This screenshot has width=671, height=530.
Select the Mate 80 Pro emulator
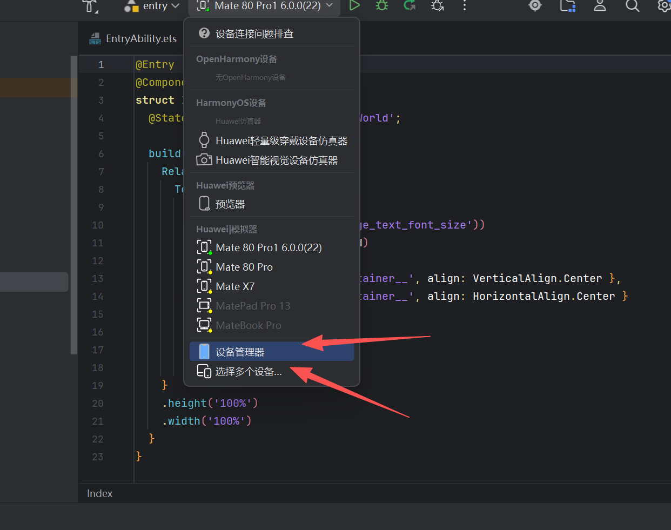(272, 267)
